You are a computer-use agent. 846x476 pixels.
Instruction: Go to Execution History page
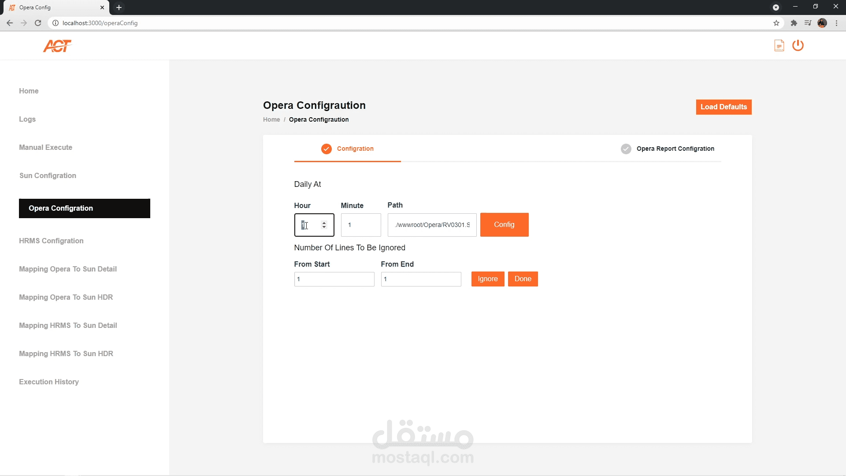pos(49,382)
